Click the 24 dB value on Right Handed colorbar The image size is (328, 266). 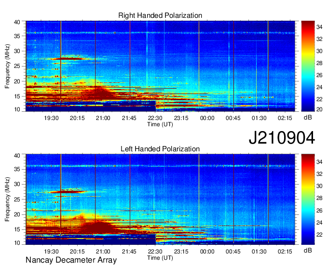[x=319, y=87]
